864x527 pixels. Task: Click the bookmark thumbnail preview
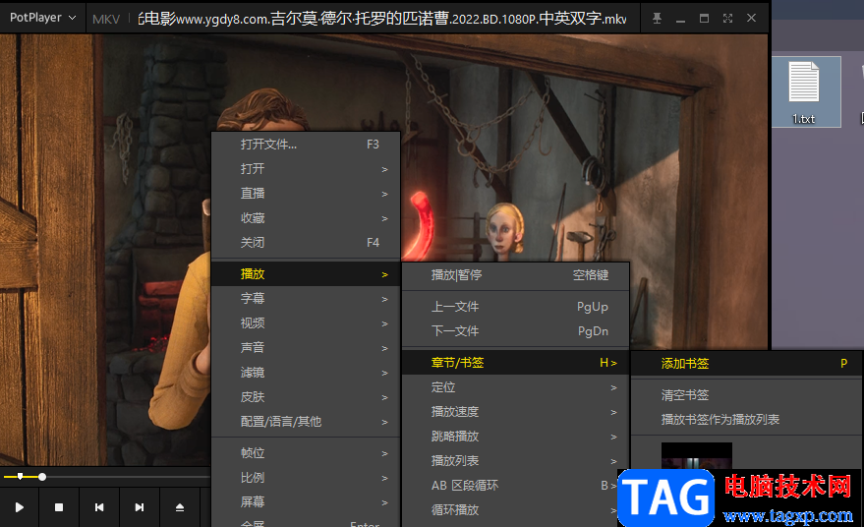point(697,456)
